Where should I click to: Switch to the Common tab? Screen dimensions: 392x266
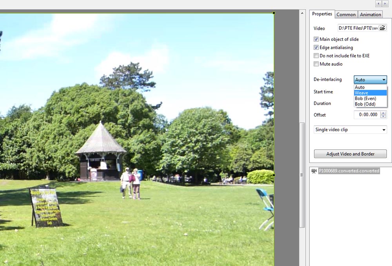pyautogui.click(x=346, y=15)
